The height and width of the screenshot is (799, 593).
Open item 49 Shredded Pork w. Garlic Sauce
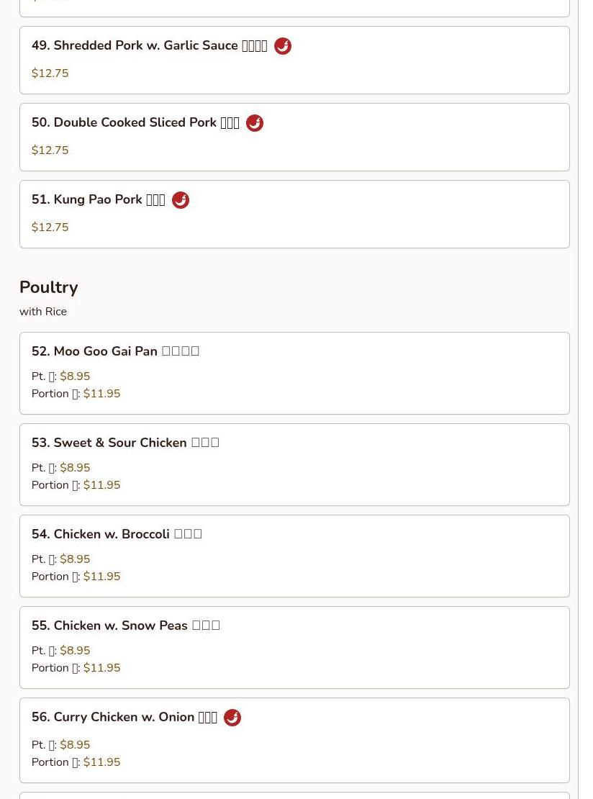(x=294, y=60)
